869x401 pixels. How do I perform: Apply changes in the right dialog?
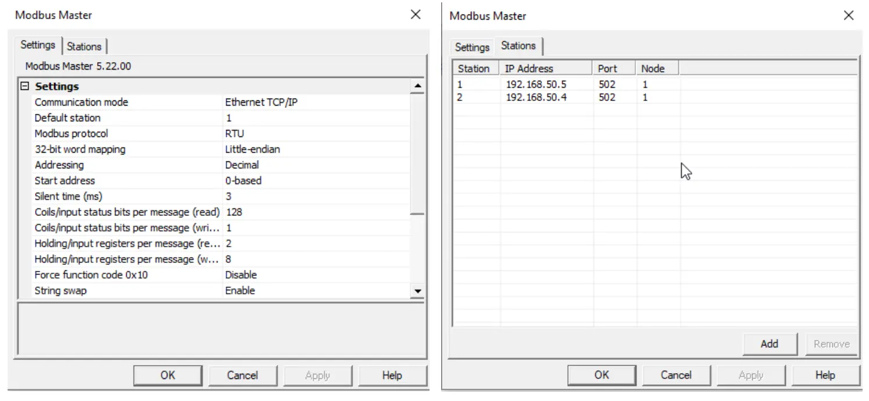751,375
